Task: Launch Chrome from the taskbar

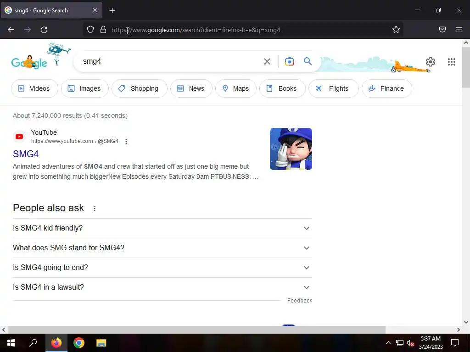Action: click(79, 343)
